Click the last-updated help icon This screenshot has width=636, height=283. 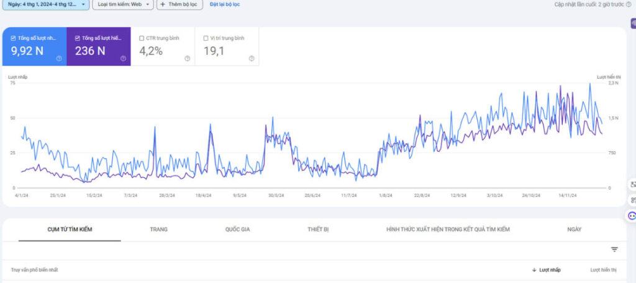tap(629, 4)
